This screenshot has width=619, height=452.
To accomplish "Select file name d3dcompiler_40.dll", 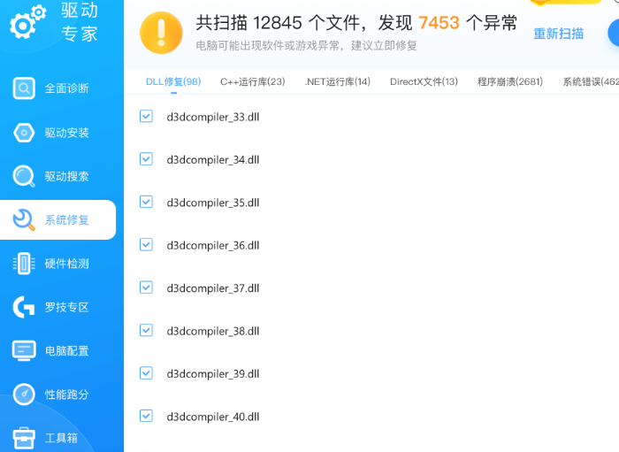I will pyautogui.click(x=213, y=417).
